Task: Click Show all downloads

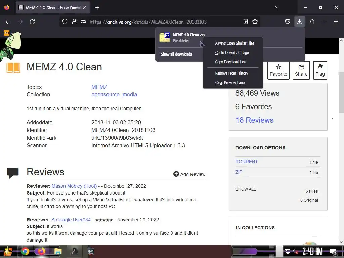Action: pyautogui.click(x=176, y=54)
